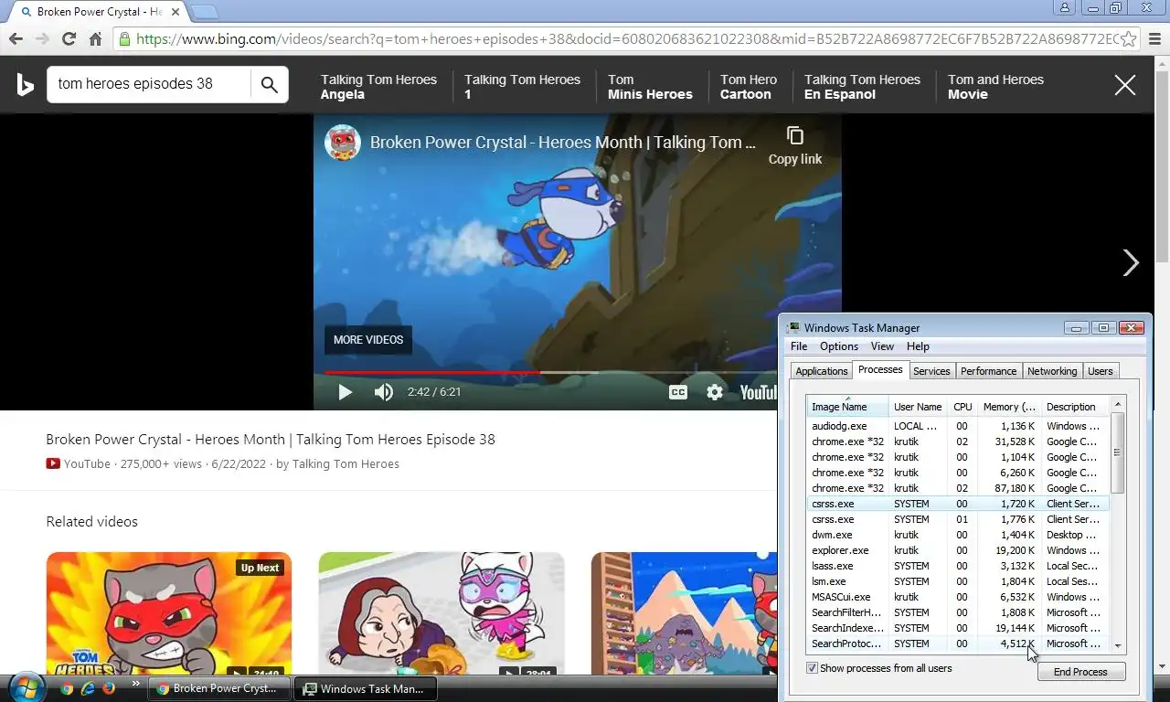Switch to the Networking tab
This screenshot has width=1170, height=702.
(x=1052, y=371)
